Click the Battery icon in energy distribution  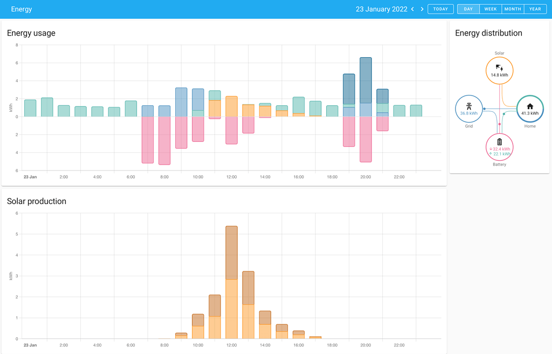tap(499, 141)
